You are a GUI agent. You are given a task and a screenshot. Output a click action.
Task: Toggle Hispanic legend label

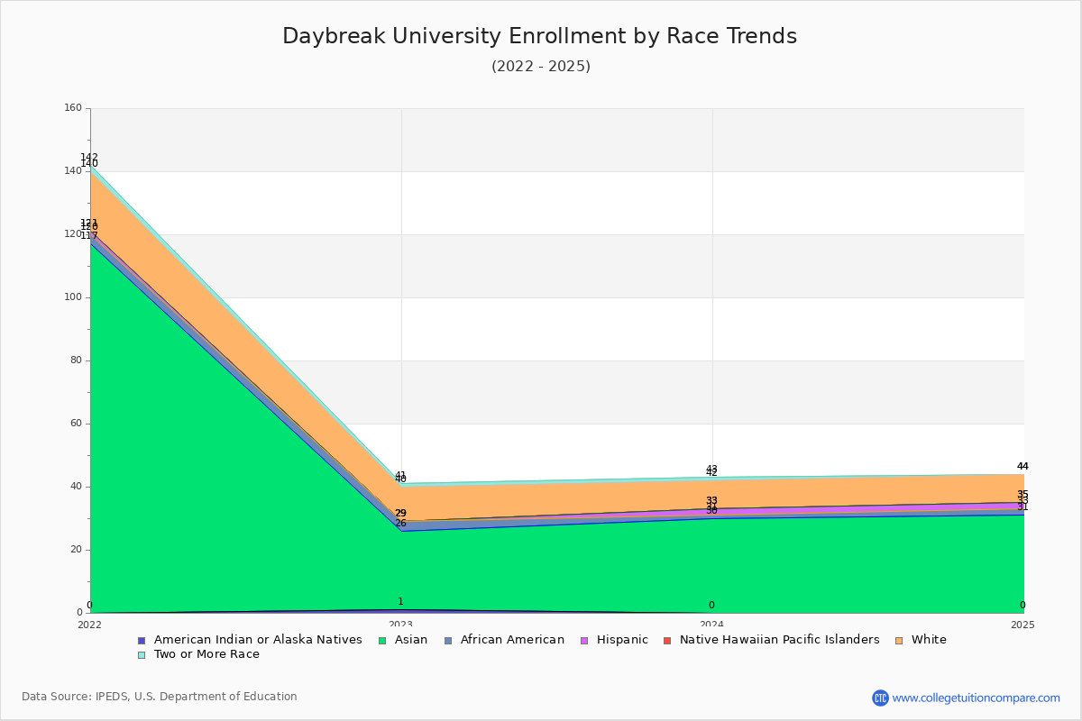click(622, 640)
